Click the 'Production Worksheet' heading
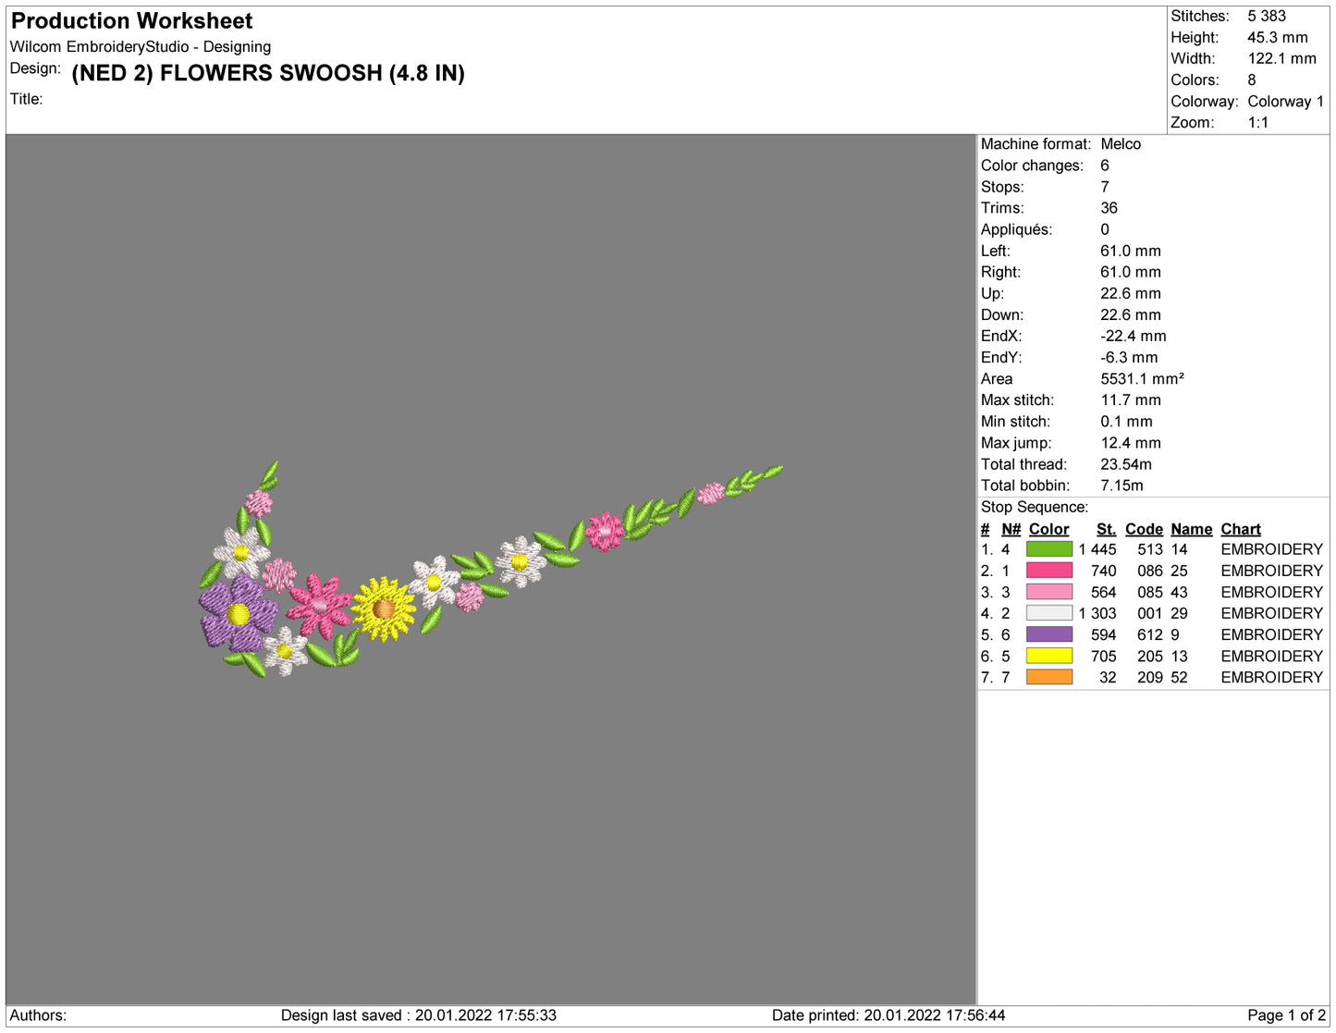This screenshot has height=1033, width=1336. [x=131, y=20]
